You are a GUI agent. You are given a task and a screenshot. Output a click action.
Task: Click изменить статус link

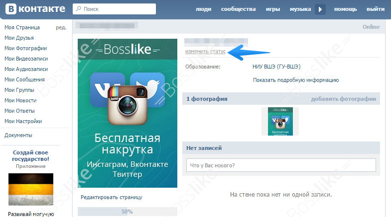[205, 51]
